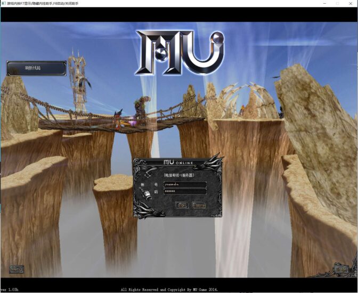The width and height of the screenshot is (358, 293).
Task: Click the 刷新线路 refresh line button
Action: tap(36, 68)
